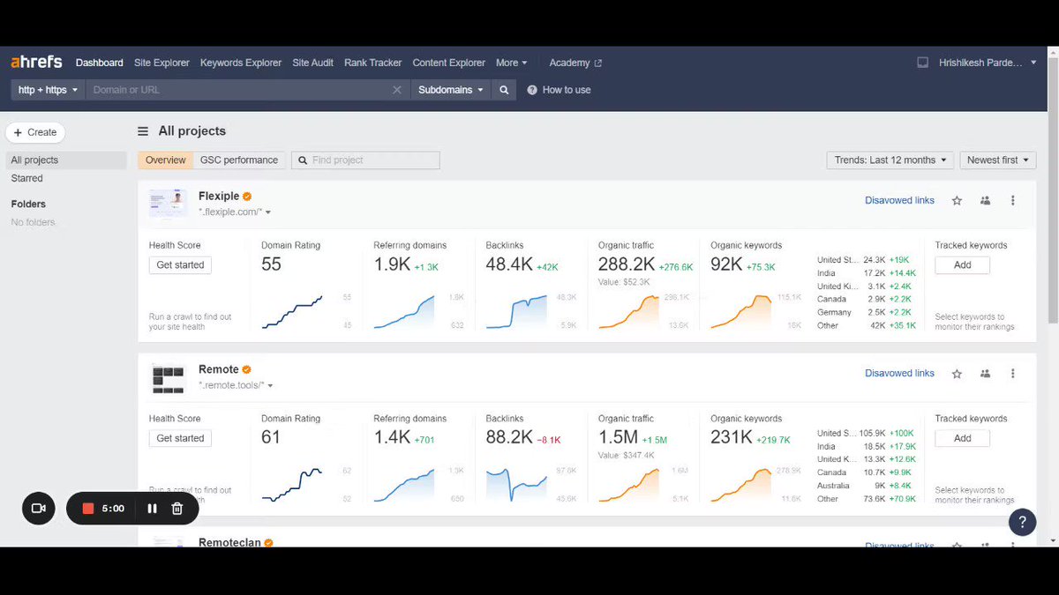The height and width of the screenshot is (595, 1059).
Task: Click Flexiple Referring domains trend chart
Action: [x=404, y=312]
